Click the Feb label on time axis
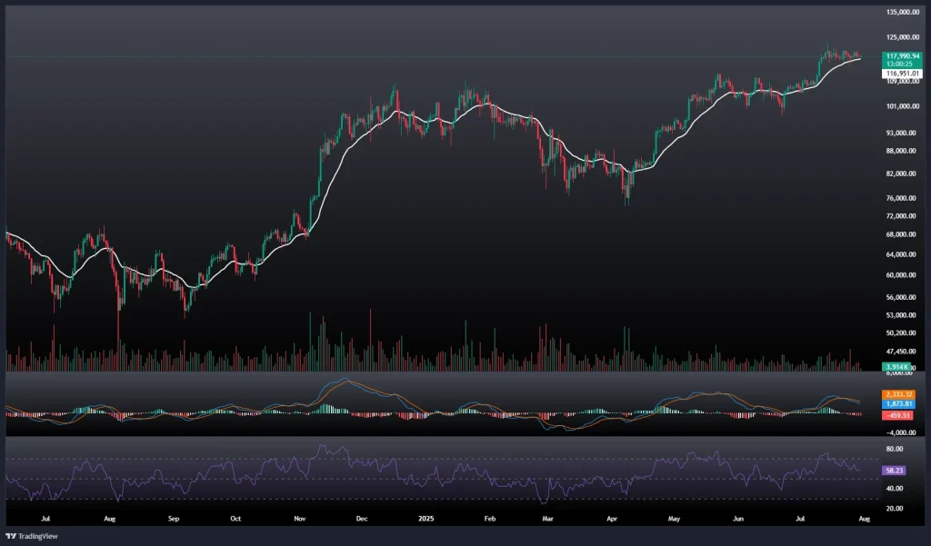The image size is (931, 546). (x=489, y=520)
